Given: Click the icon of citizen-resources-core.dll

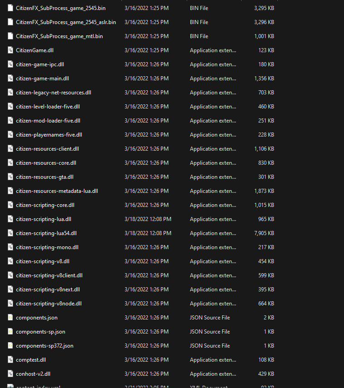Looking at the screenshot, I should pos(10,163).
